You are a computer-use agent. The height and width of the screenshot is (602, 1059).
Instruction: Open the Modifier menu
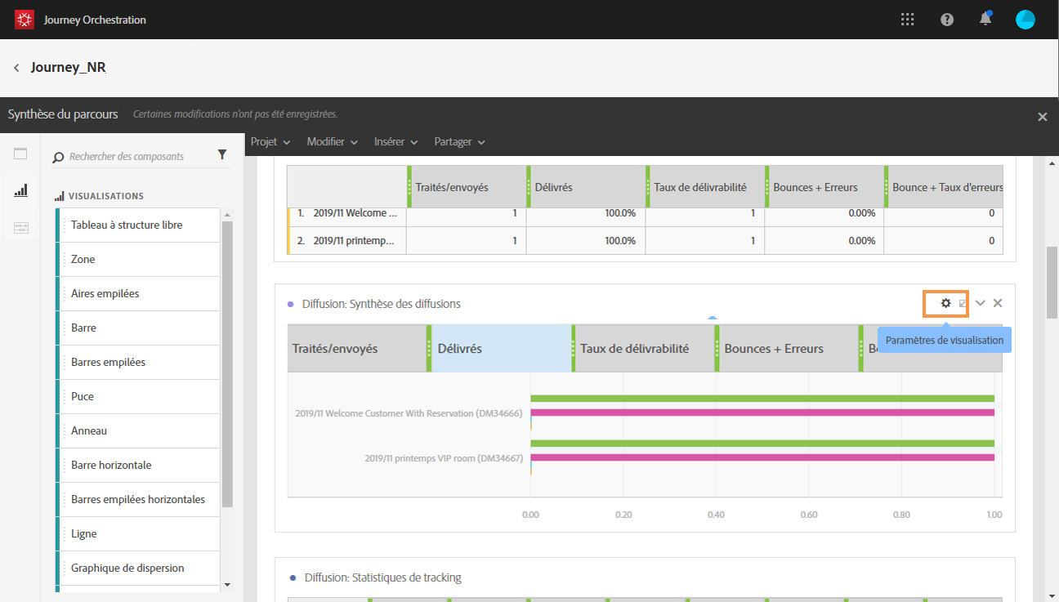pyautogui.click(x=332, y=142)
